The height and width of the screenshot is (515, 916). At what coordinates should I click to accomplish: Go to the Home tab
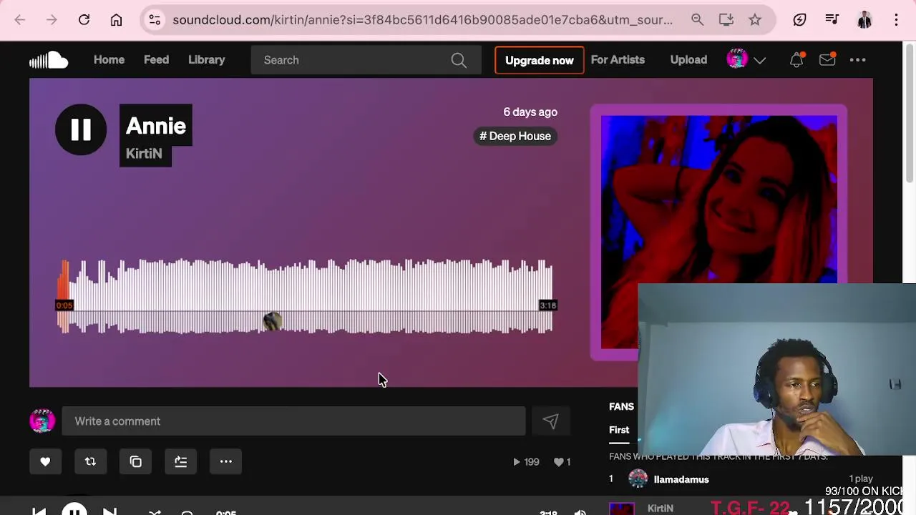(x=109, y=60)
